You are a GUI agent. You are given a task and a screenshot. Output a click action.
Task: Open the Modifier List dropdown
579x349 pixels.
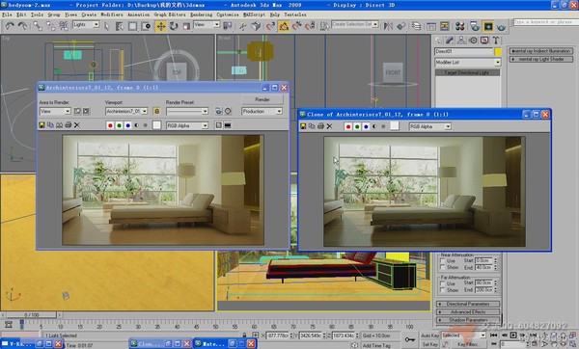(467, 63)
